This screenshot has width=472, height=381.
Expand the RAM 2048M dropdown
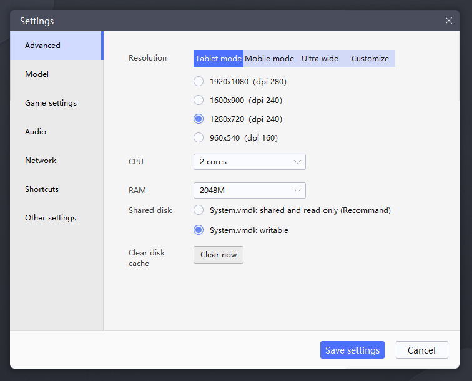tap(250, 190)
